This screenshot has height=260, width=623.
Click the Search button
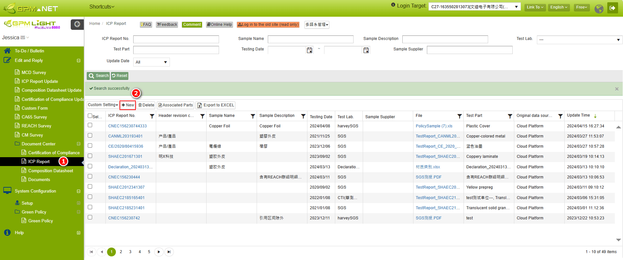(x=98, y=76)
